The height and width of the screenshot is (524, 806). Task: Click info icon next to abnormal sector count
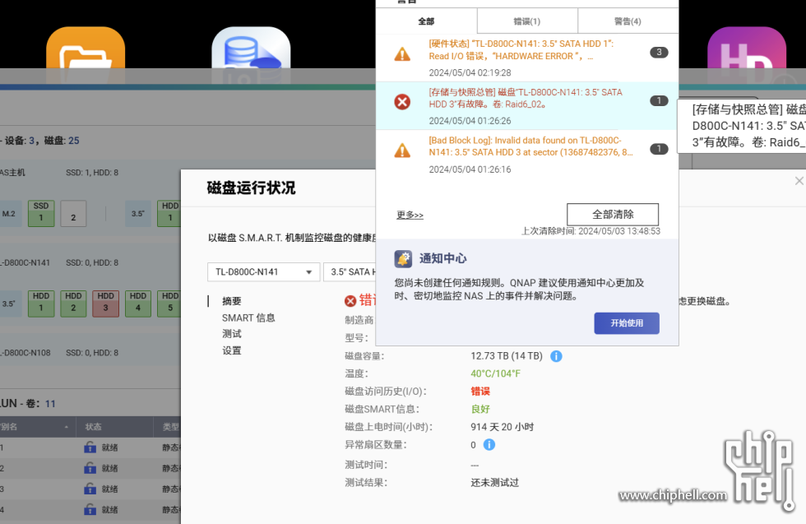(x=489, y=445)
